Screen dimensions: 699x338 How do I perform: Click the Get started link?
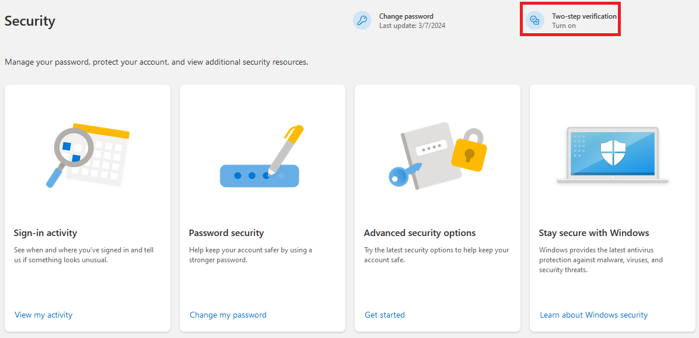(x=385, y=315)
